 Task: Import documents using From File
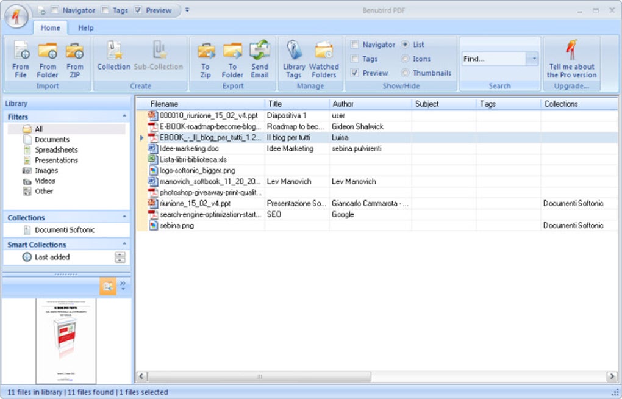tap(21, 59)
